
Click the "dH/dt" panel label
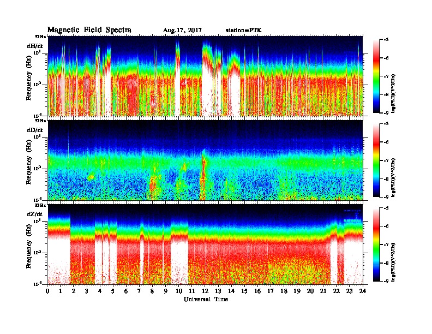(35, 46)
